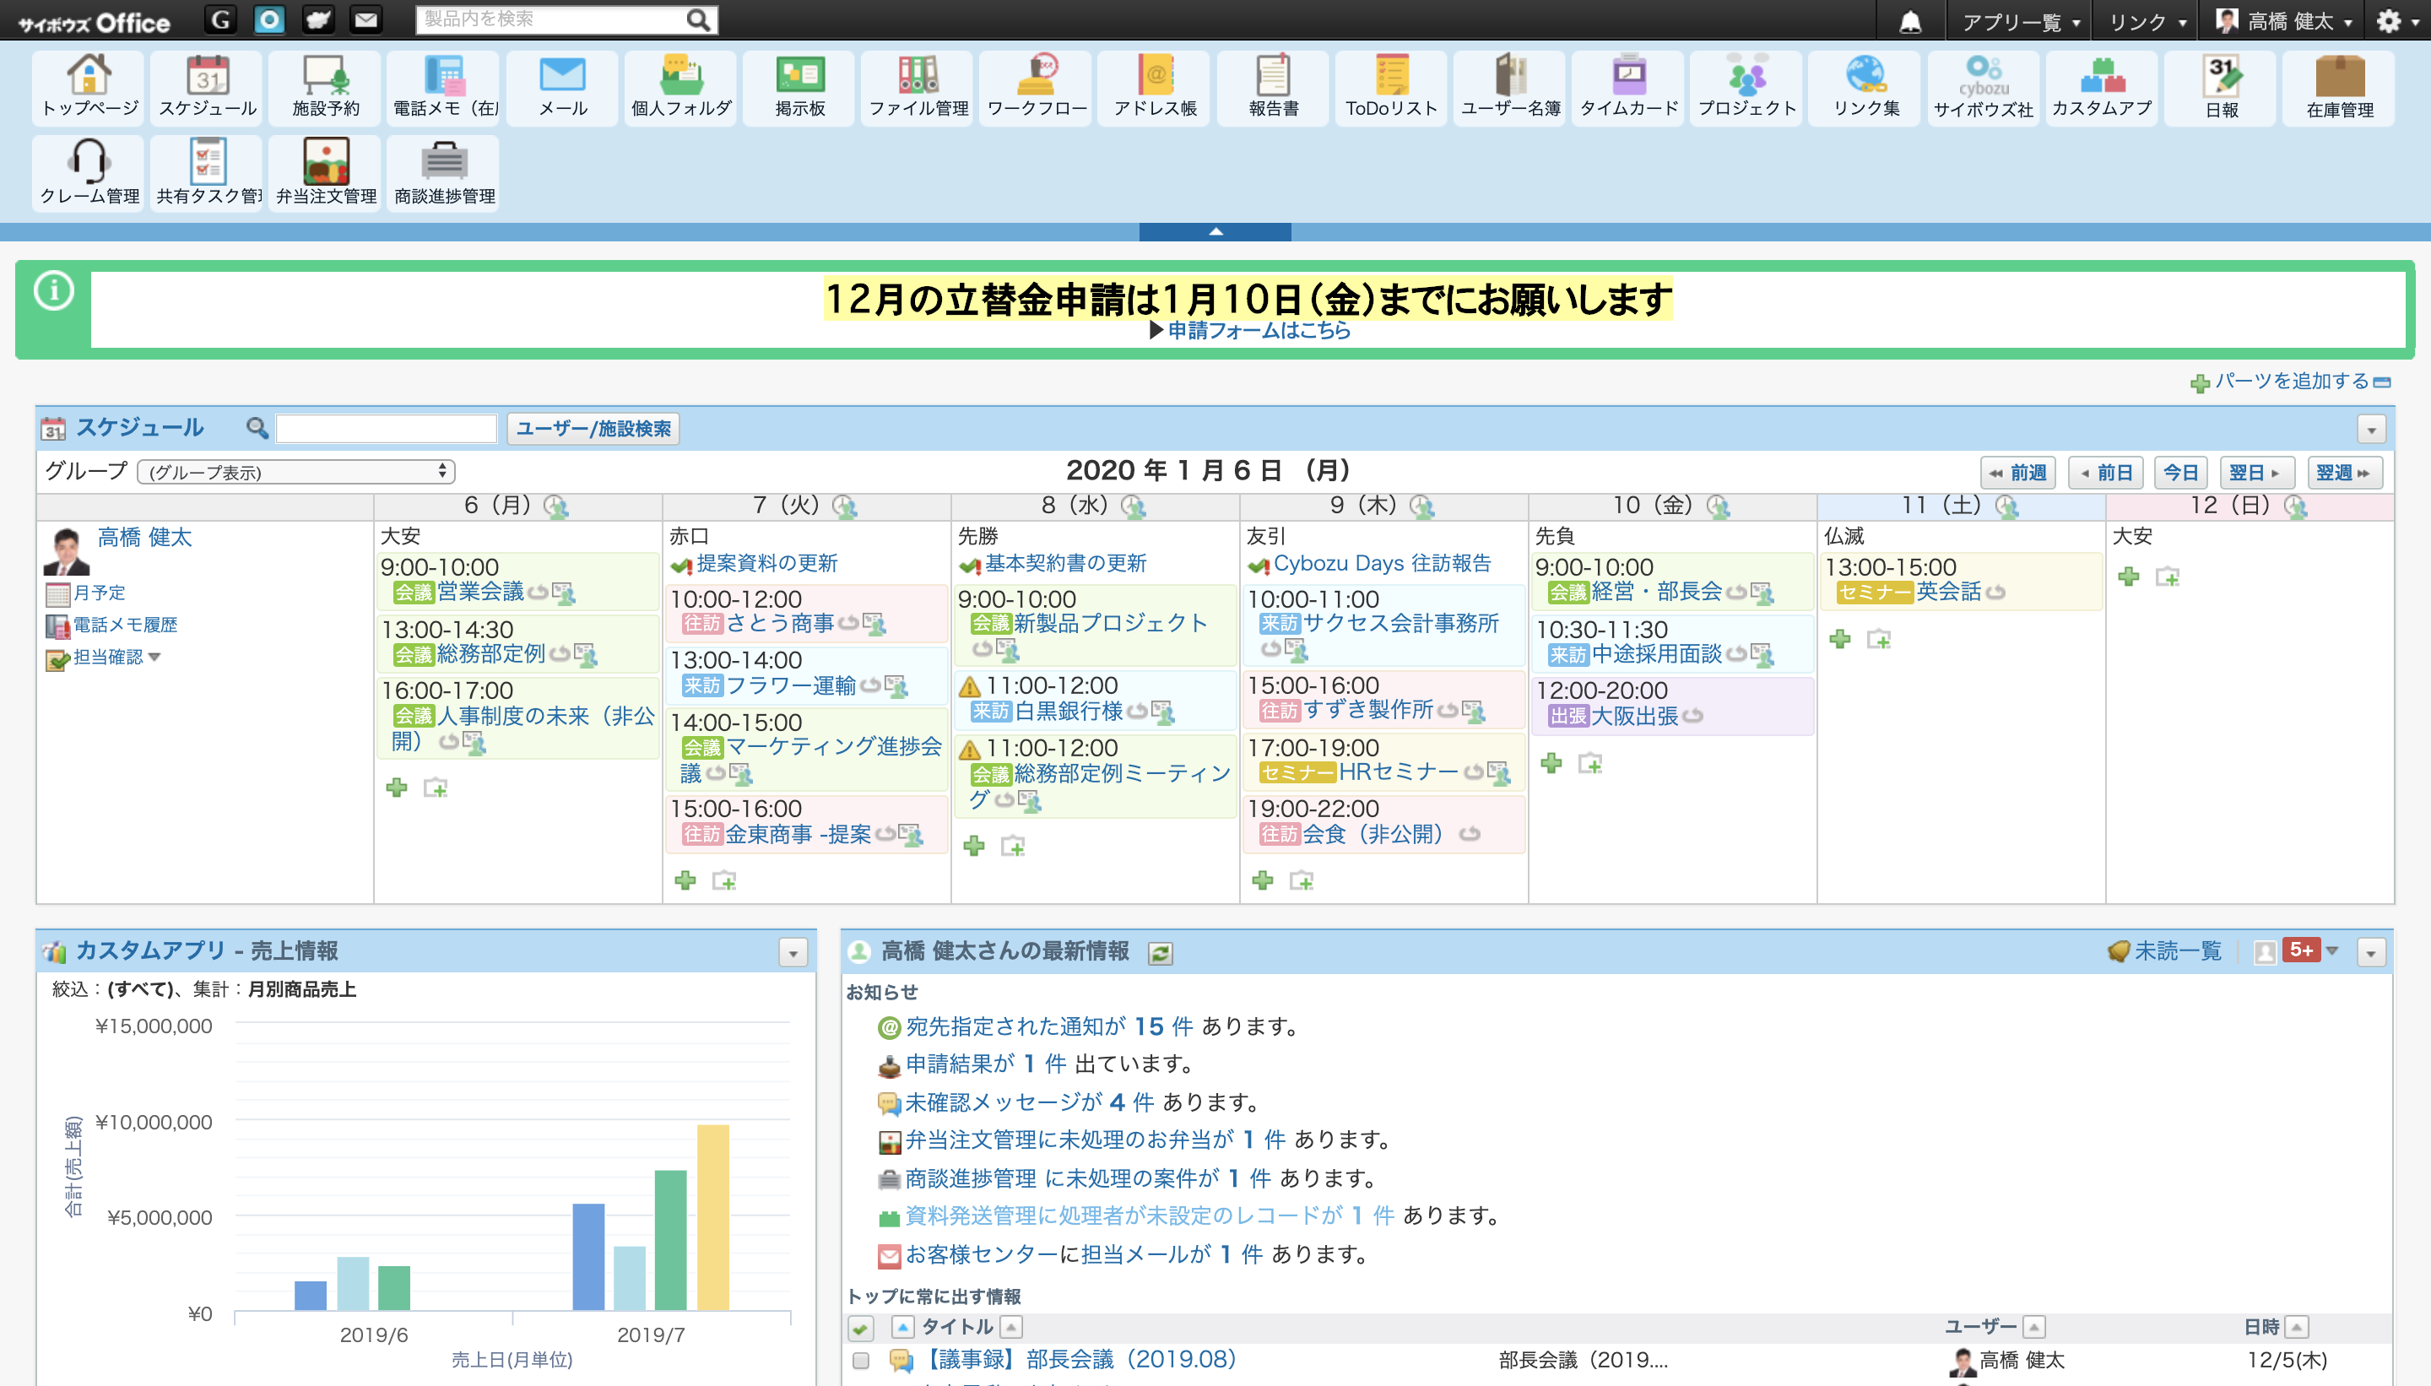Click the refresh icon beside 最新情報
Screen dimensions: 2431x1386
(1159, 953)
